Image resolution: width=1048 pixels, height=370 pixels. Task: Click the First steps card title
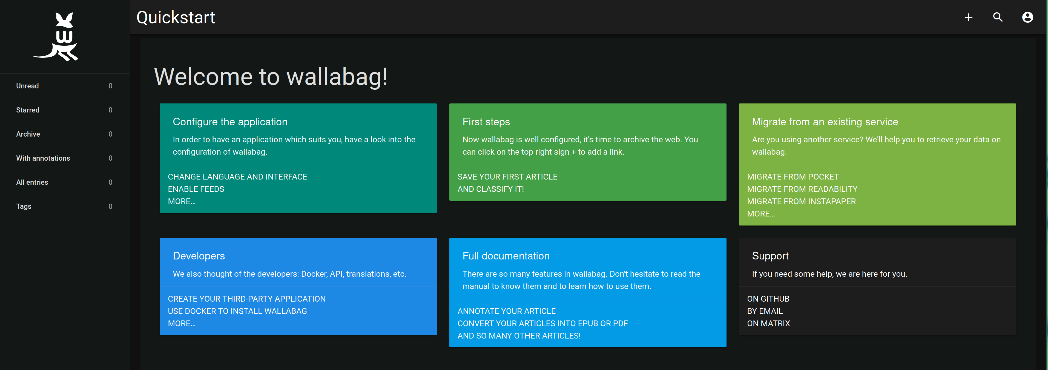[486, 122]
